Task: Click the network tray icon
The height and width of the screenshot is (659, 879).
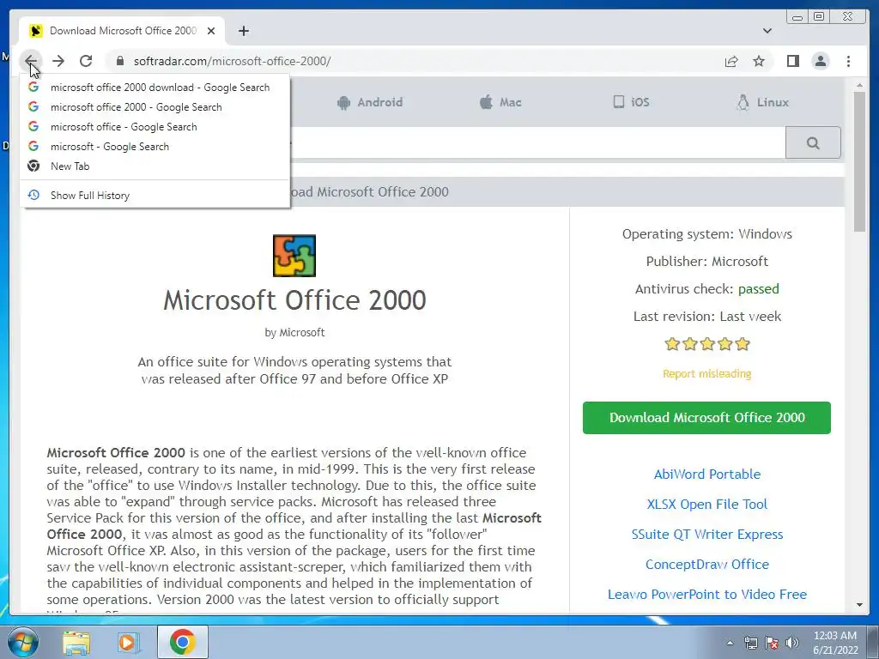Action: tap(750, 644)
